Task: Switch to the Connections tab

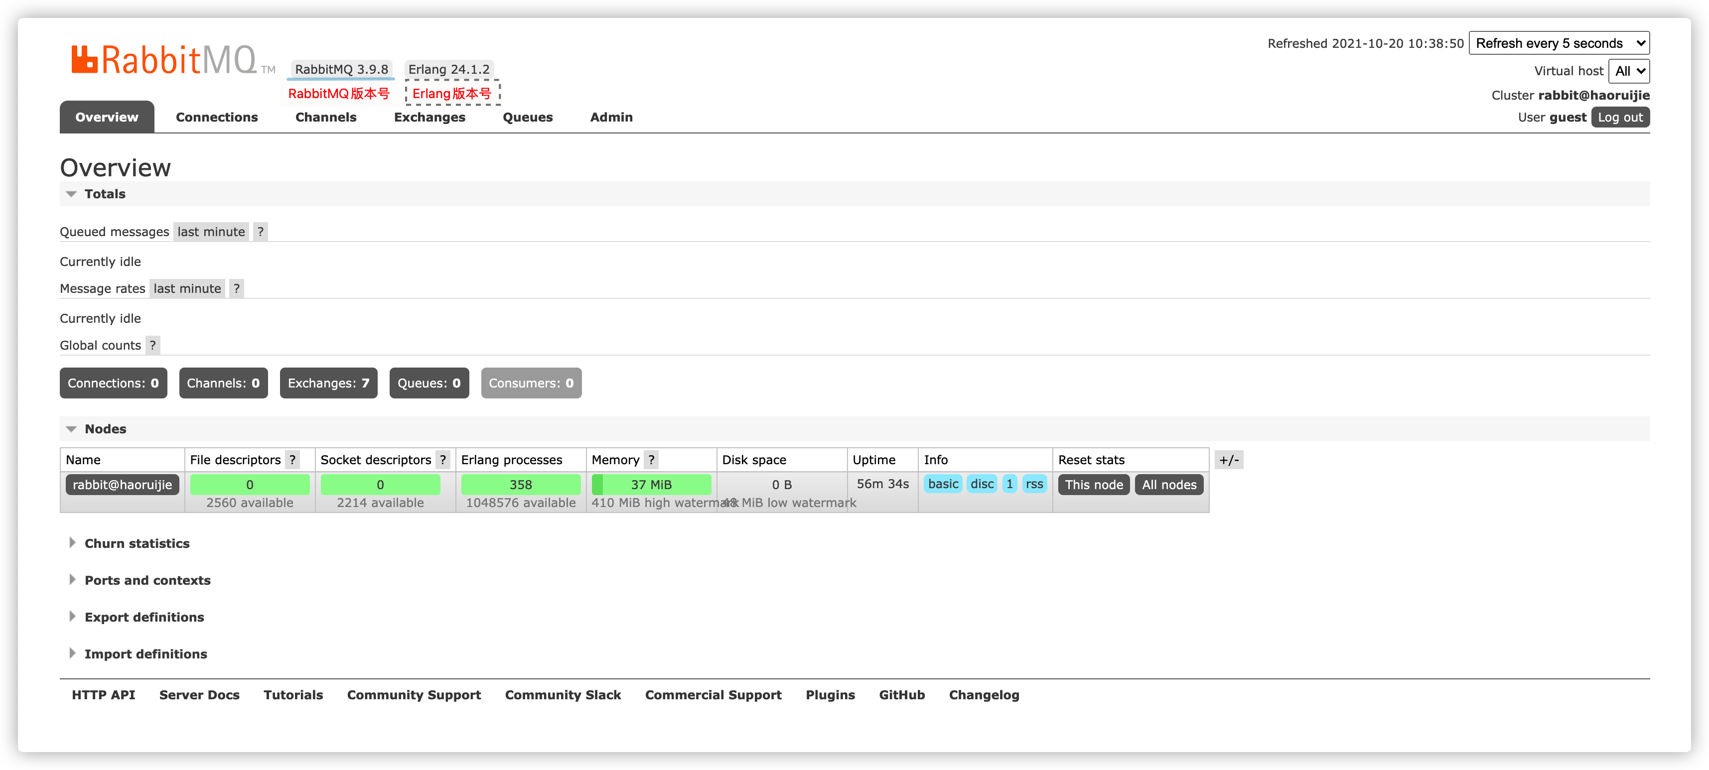Action: click(217, 117)
